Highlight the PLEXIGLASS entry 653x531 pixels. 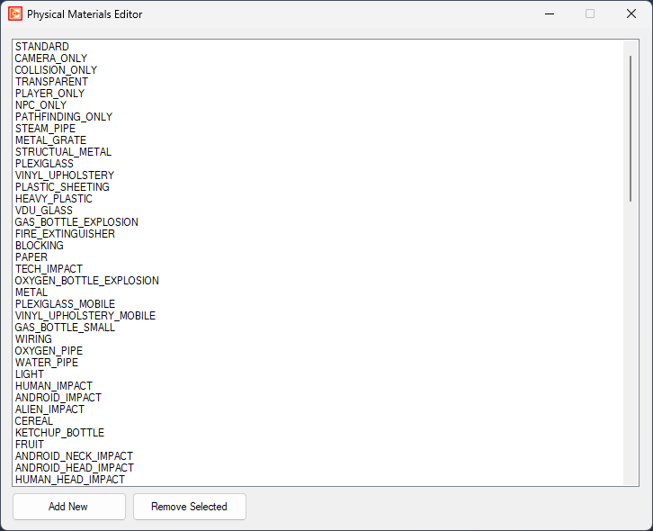click(x=45, y=164)
